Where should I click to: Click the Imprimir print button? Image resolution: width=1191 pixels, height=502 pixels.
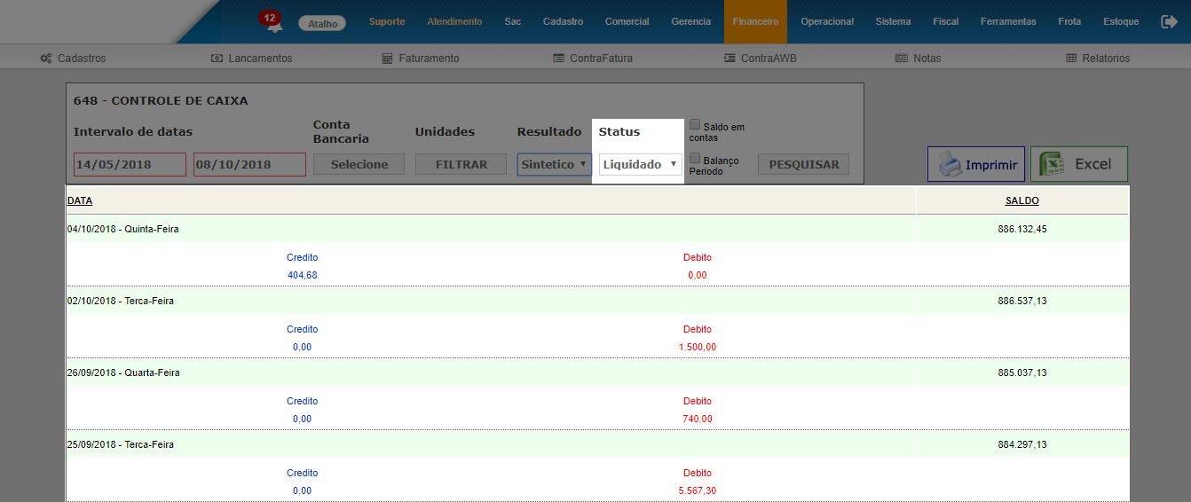(x=976, y=164)
